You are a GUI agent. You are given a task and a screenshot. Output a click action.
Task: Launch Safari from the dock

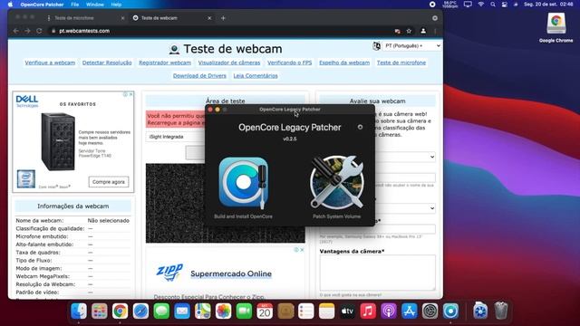(141, 312)
